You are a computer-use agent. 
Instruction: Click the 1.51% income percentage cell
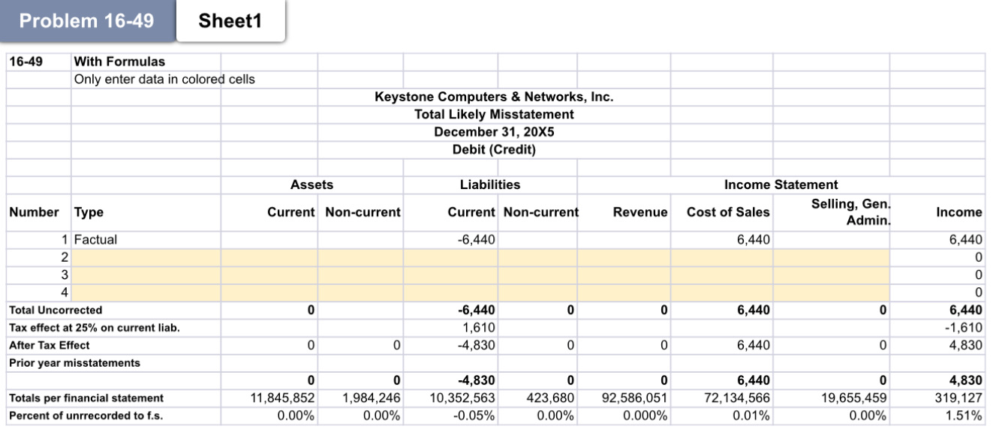(x=937, y=415)
